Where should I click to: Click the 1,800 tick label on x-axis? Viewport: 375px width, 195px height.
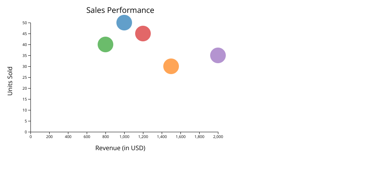(199, 137)
